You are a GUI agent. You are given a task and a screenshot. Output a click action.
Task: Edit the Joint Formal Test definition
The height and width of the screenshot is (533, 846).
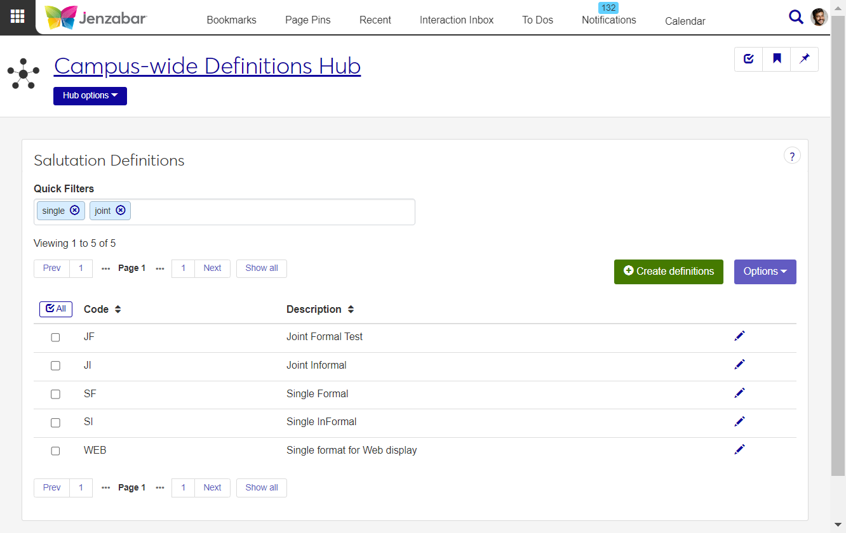(739, 336)
